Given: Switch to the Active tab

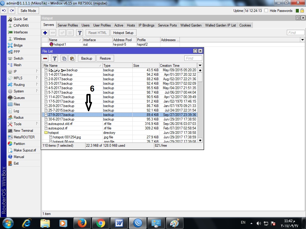Looking at the screenshot, I should 119,25.
